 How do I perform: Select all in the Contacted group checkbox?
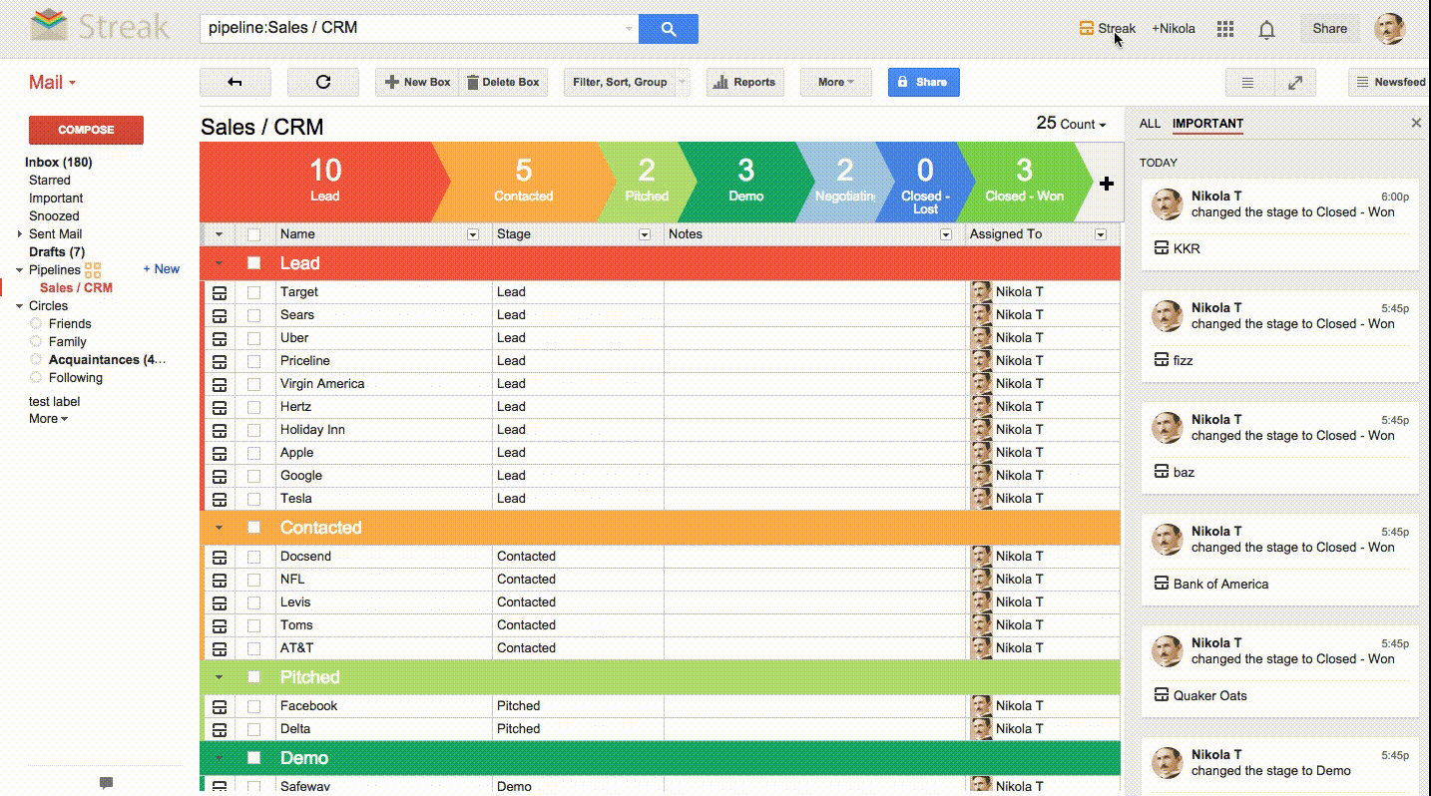(x=253, y=528)
